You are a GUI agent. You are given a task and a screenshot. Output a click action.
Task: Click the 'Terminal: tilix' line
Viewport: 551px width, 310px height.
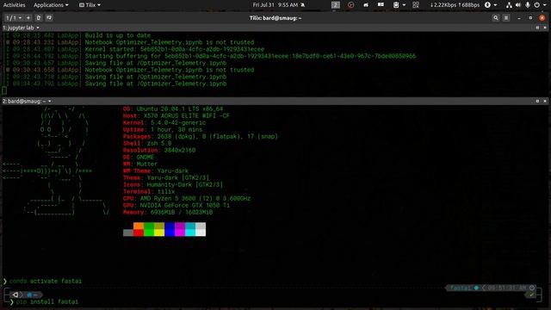click(x=149, y=191)
